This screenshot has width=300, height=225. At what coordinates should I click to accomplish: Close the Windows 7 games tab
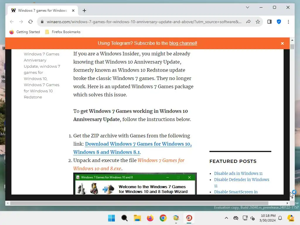click(x=73, y=11)
